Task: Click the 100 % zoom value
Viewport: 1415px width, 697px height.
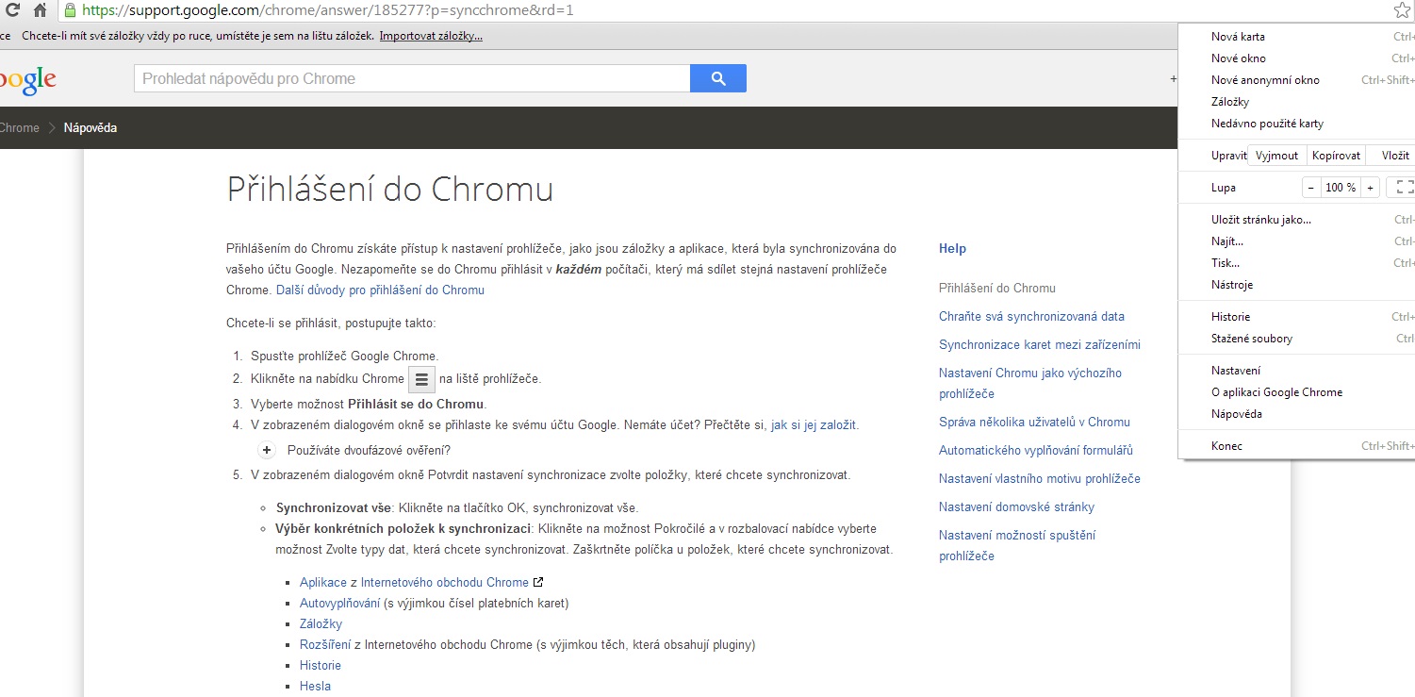Action: 1341,188
